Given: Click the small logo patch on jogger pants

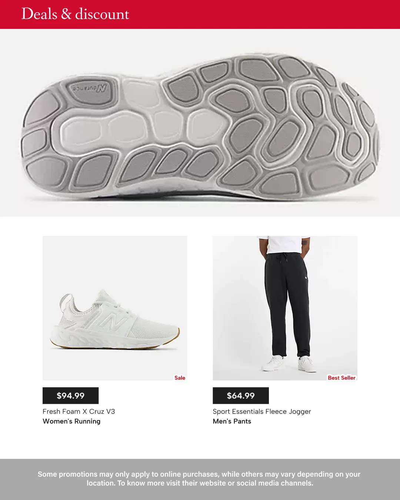Looking at the screenshot, I should pyautogui.click(x=306, y=277).
